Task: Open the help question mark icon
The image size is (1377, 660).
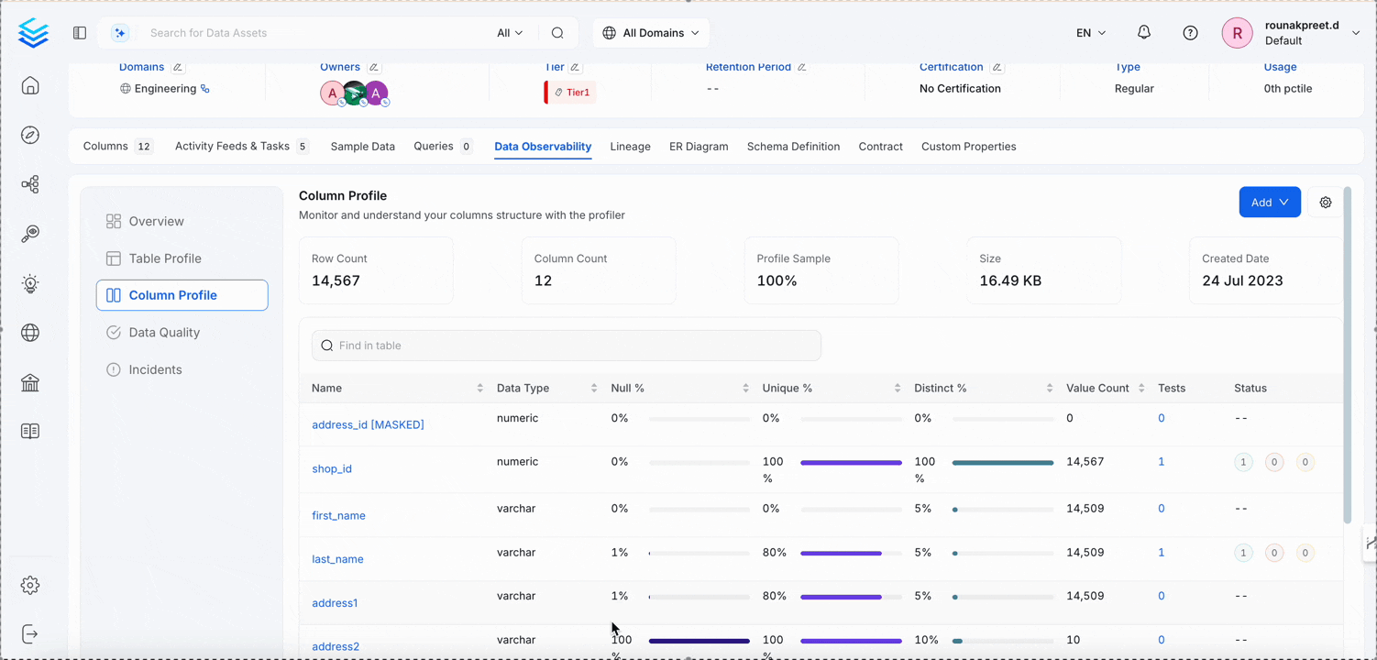Action: pos(1190,33)
